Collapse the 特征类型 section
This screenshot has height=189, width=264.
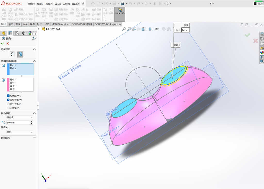[34, 49]
